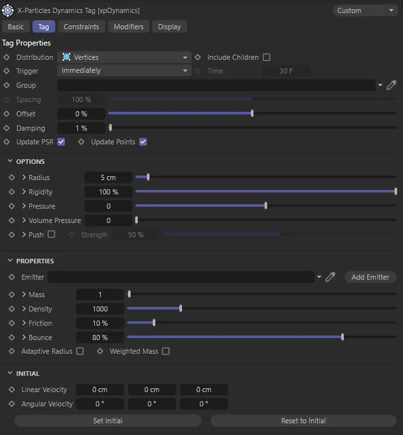403x435 pixels.
Task: Switch to the Constraints tab
Action: point(81,27)
